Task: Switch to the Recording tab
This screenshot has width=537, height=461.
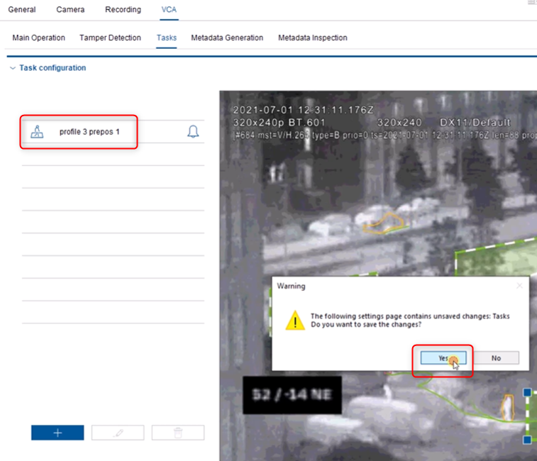Action: [123, 10]
